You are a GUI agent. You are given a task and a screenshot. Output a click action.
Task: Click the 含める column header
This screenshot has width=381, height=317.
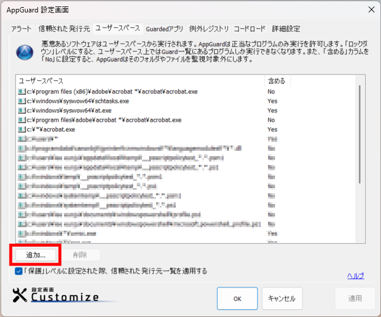277,80
